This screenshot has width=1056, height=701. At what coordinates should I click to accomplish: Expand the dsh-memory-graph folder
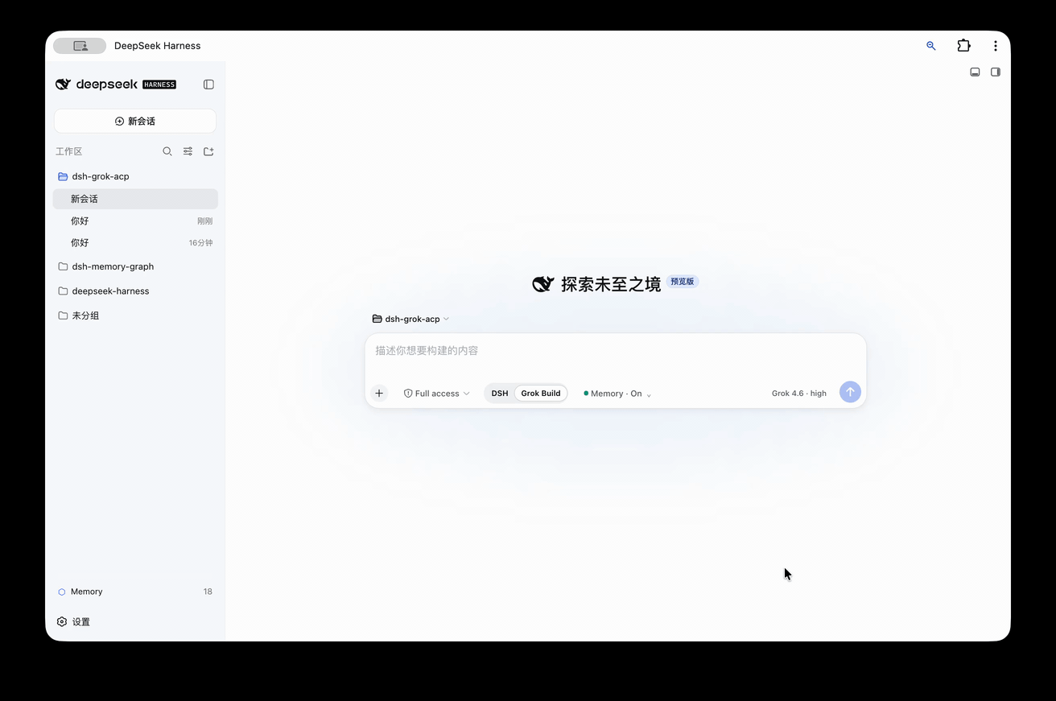pos(135,266)
